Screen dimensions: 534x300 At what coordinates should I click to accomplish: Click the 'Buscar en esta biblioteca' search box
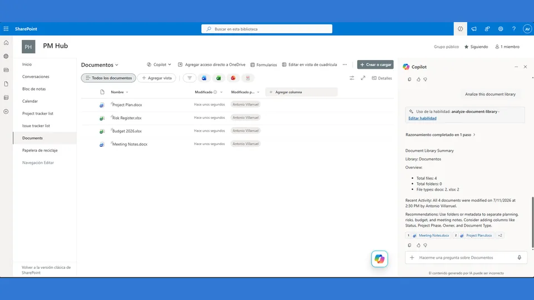click(266, 29)
